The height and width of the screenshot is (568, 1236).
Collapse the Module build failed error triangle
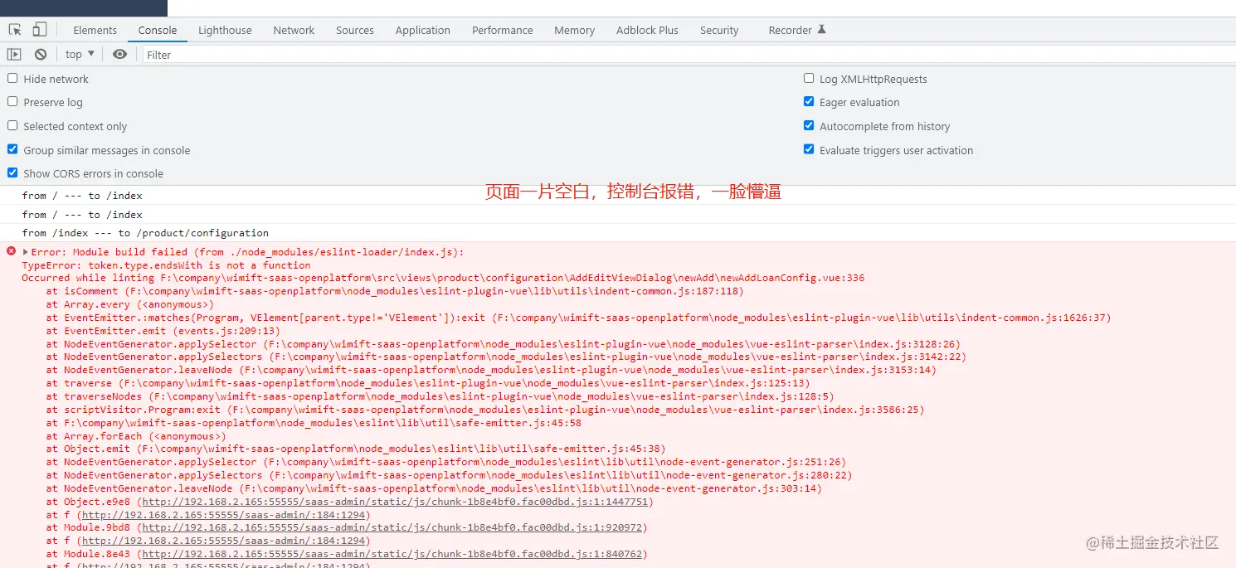26,252
